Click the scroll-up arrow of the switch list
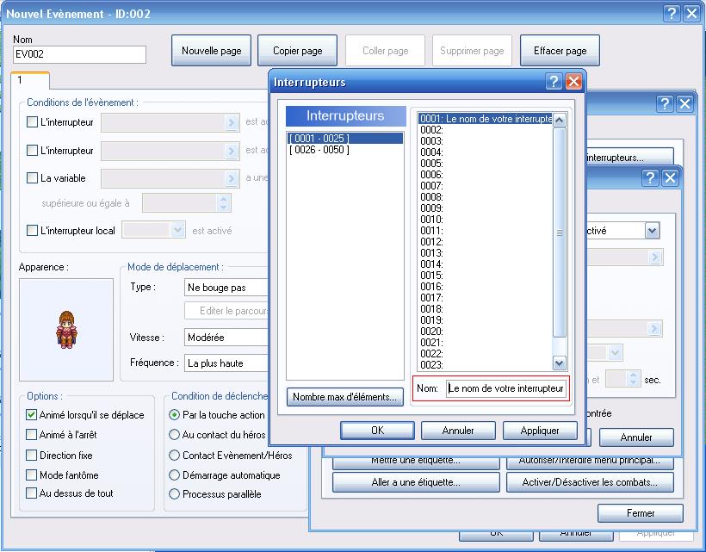Image resolution: width=706 pixels, height=552 pixels. (560, 121)
